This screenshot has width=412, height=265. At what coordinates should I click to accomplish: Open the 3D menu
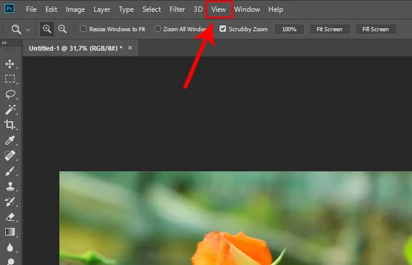(x=198, y=9)
